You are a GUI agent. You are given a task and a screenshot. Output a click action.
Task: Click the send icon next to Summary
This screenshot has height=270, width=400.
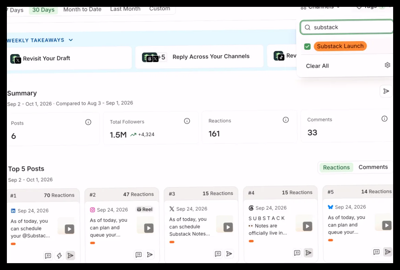pyautogui.click(x=386, y=91)
